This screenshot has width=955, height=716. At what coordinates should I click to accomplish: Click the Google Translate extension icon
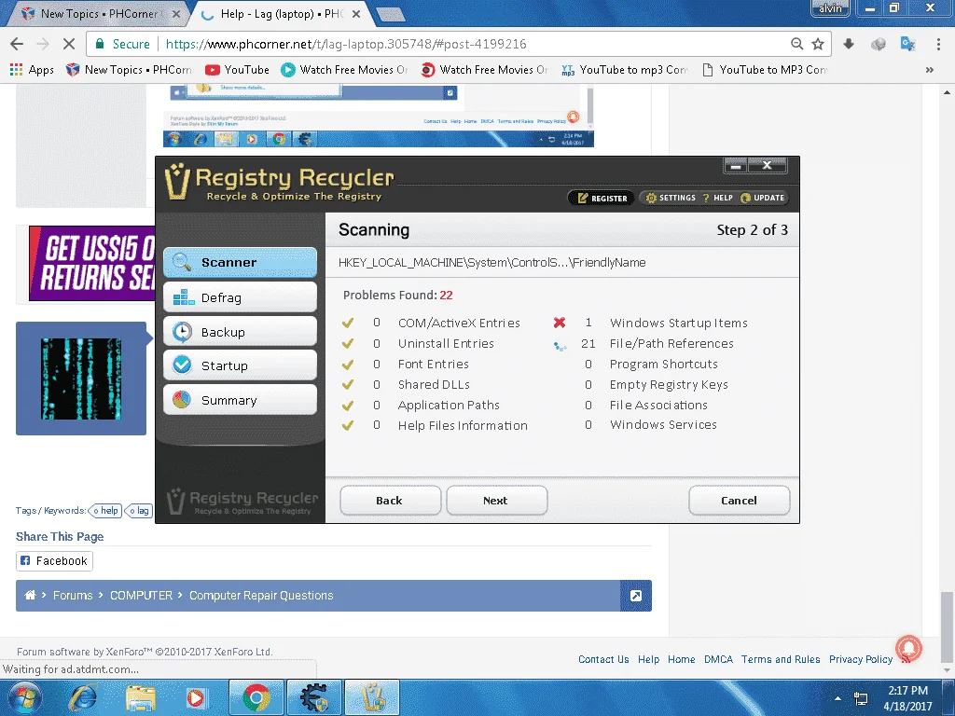907,44
